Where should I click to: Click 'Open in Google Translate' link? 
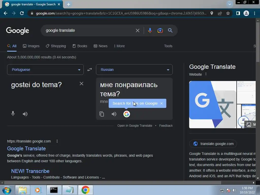click(x=135, y=126)
